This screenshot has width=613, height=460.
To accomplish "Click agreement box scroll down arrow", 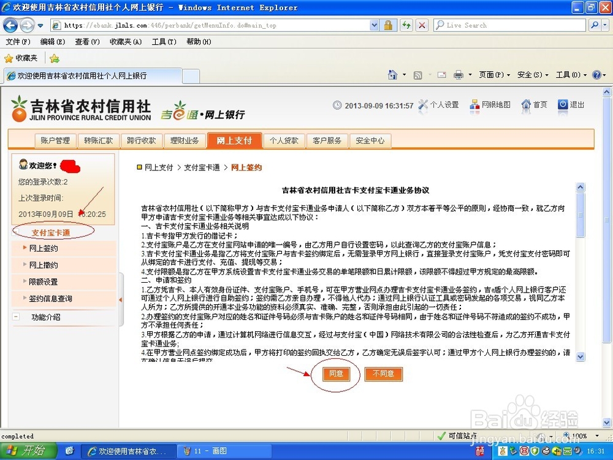I will pos(581,356).
